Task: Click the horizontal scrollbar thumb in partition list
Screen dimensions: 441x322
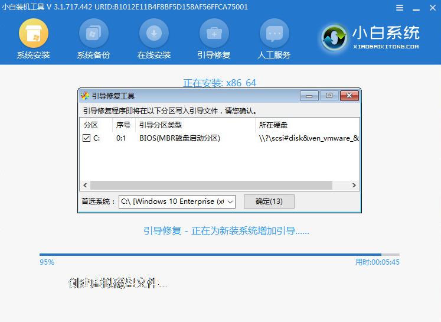Action: (x=211, y=185)
